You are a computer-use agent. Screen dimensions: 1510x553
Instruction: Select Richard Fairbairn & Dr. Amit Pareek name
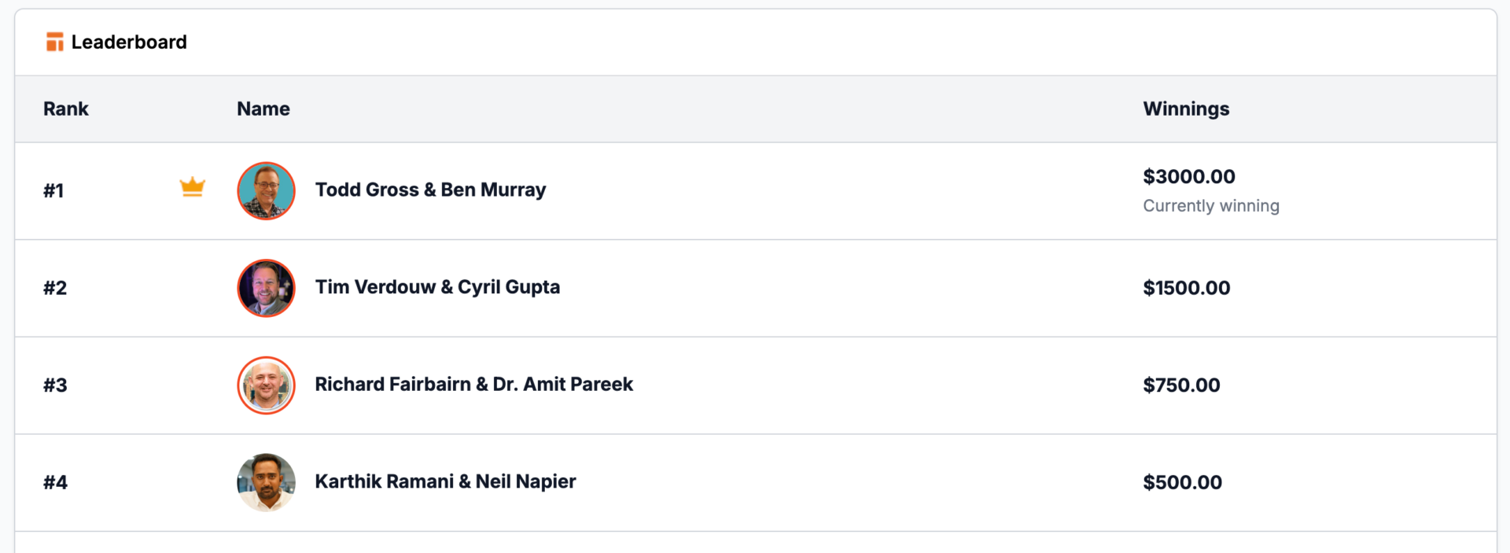point(474,384)
